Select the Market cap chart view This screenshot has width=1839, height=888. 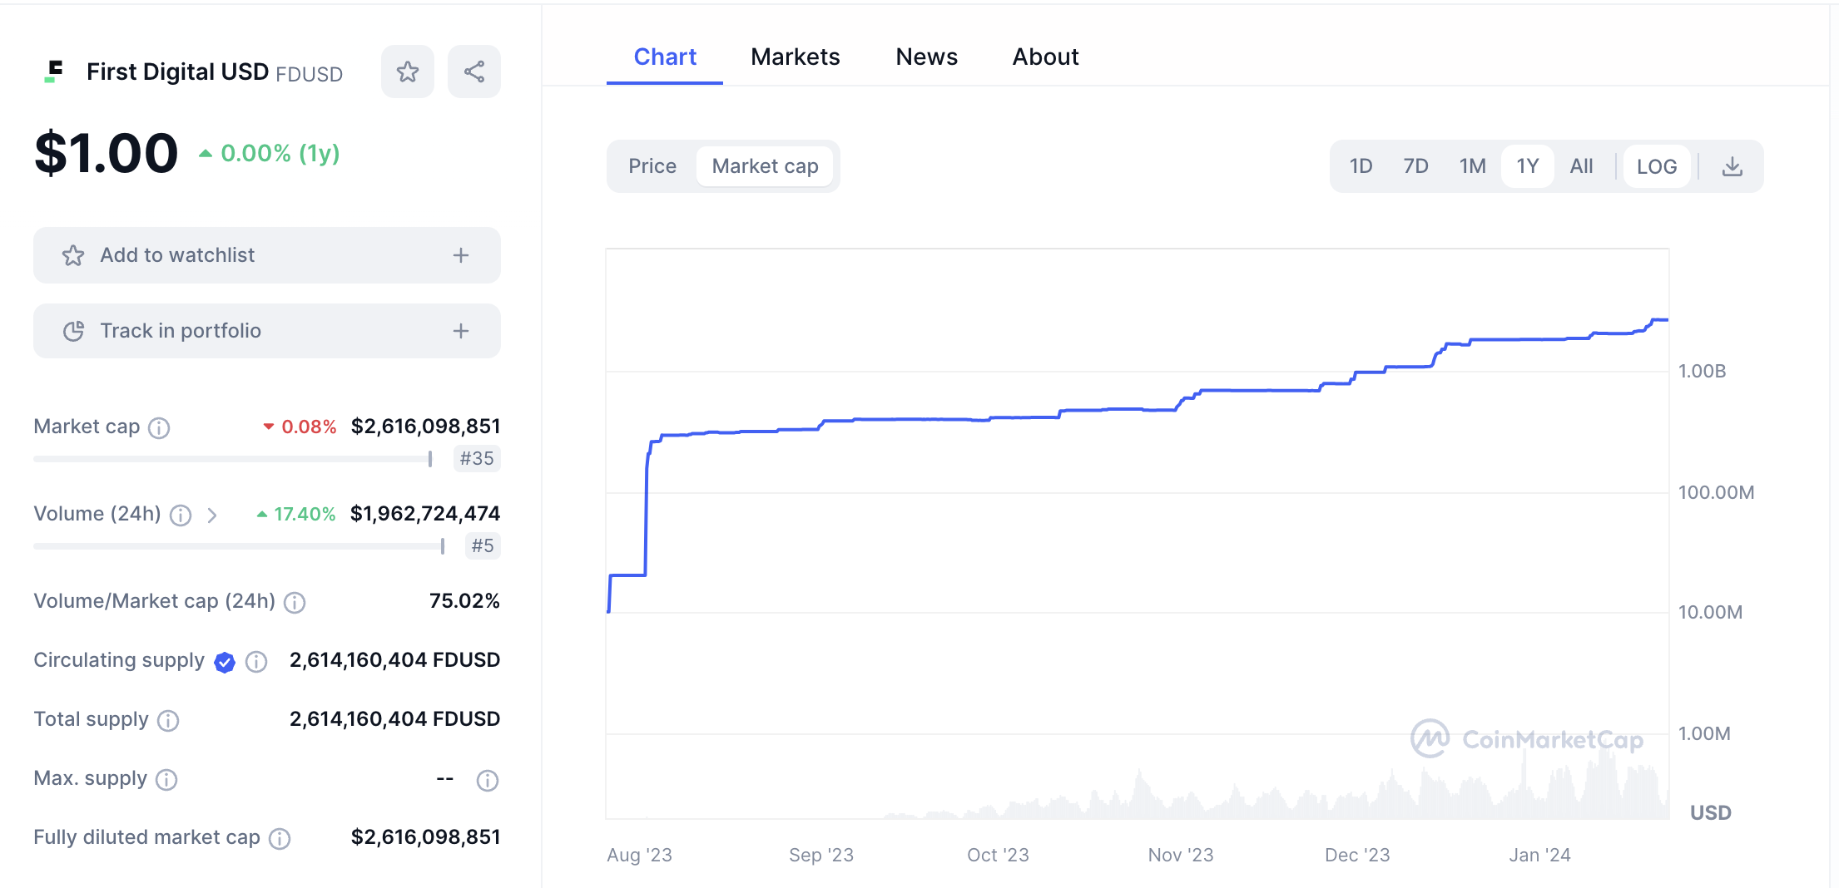(765, 166)
